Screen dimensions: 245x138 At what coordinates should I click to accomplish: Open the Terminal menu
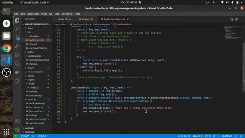pyautogui.click(x=67, y=14)
